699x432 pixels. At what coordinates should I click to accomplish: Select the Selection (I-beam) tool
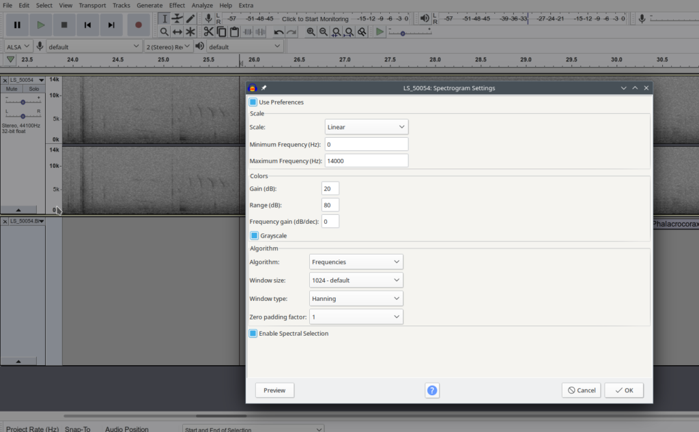click(165, 18)
